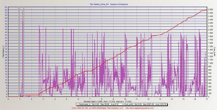Click the Cum_mAH right axis title
This screenshot has height=110, width=217.
pyautogui.click(x=214, y=52)
